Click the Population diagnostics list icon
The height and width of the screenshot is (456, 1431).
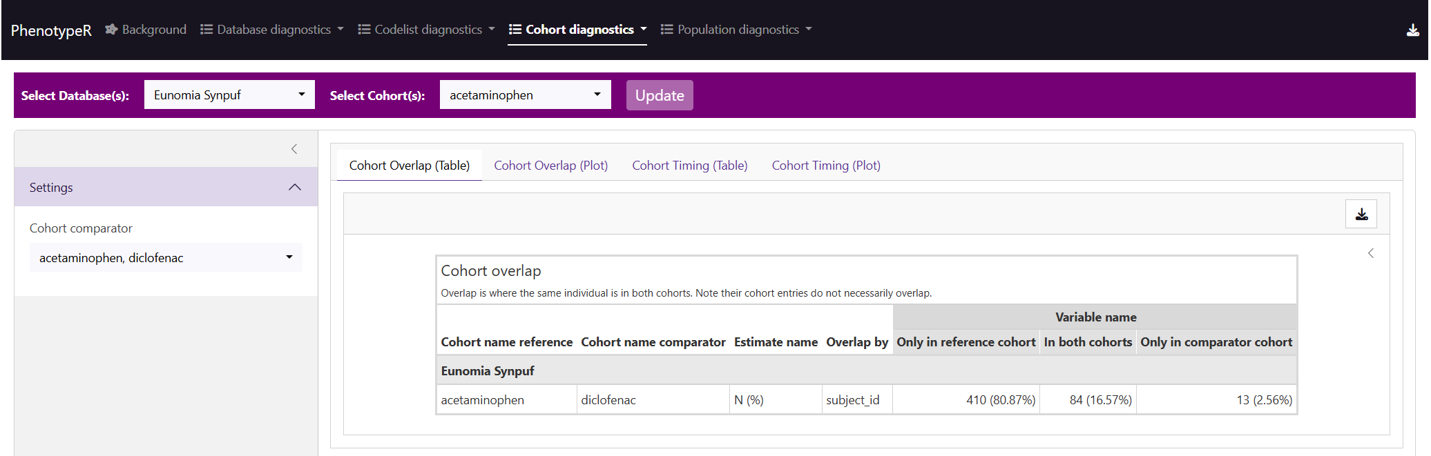[x=666, y=30]
